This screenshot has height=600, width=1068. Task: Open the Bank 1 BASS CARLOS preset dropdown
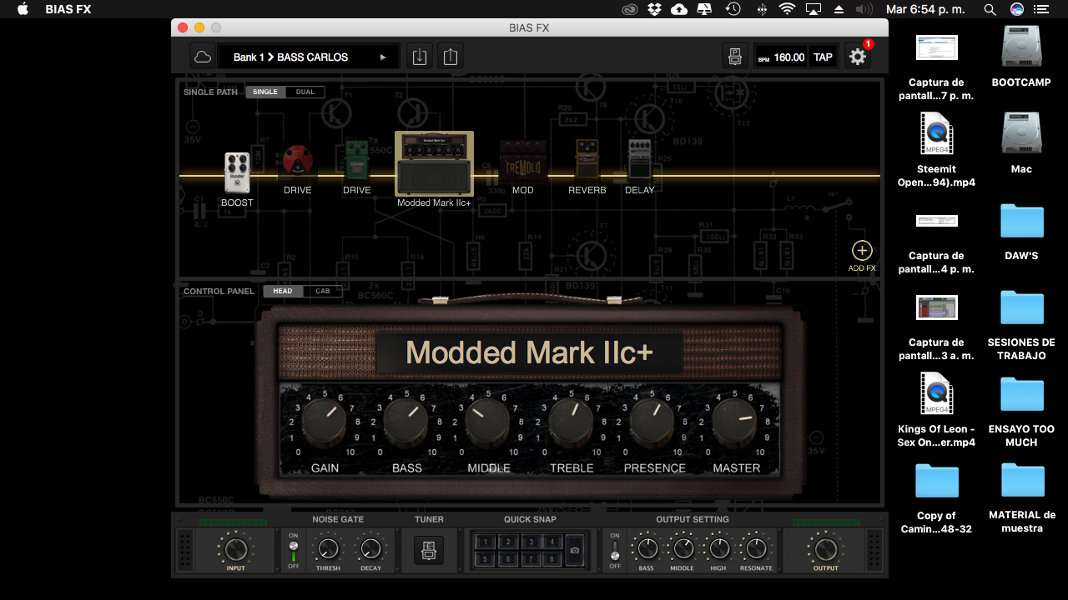309,57
